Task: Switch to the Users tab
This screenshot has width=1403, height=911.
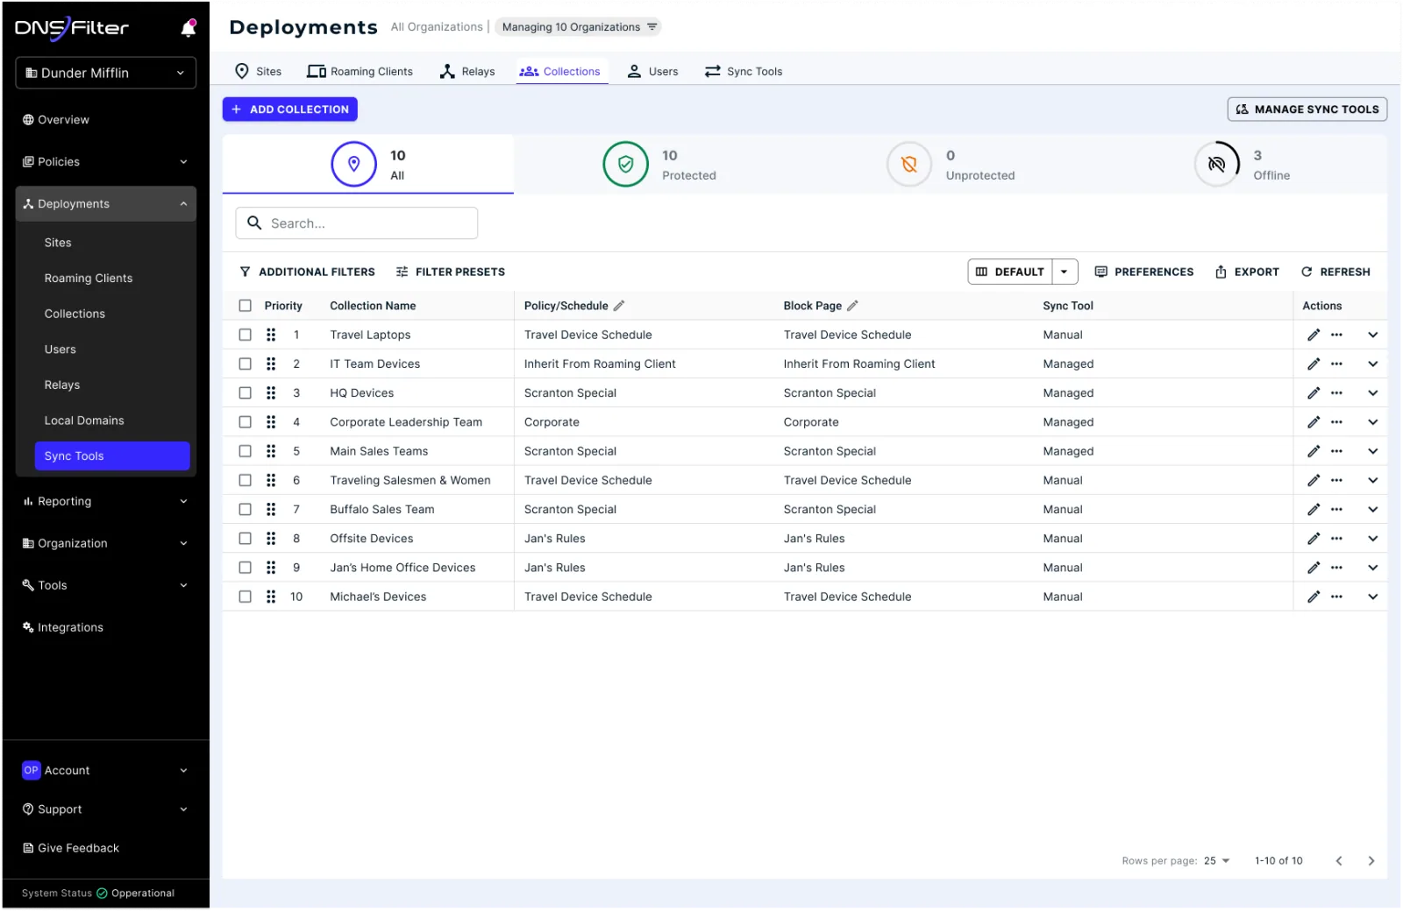Action: pos(652,72)
